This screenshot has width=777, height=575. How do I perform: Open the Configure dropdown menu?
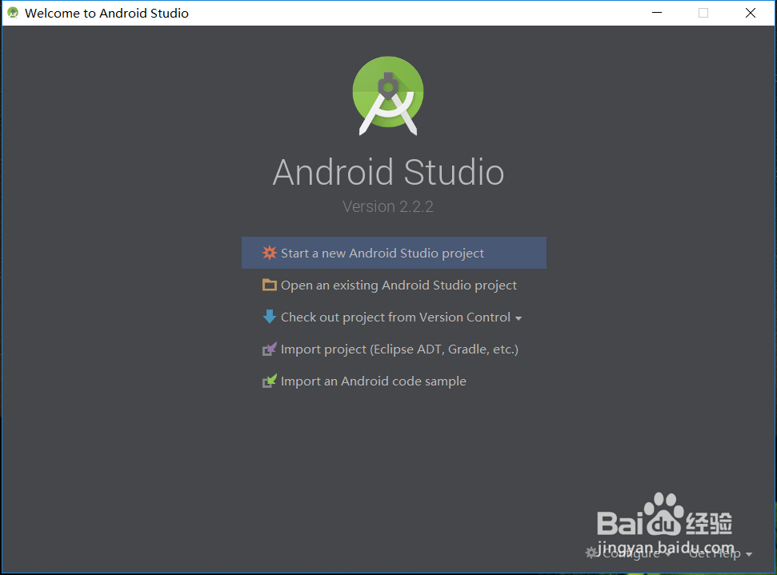click(629, 553)
